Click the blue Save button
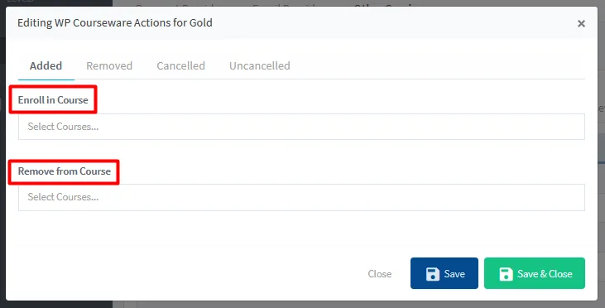605x308 pixels. (x=444, y=273)
